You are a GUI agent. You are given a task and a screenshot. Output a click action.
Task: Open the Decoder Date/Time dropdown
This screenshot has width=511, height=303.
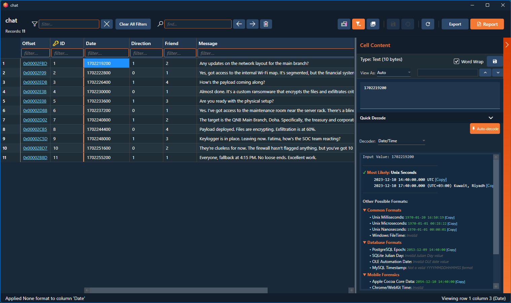click(x=402, y=141)
